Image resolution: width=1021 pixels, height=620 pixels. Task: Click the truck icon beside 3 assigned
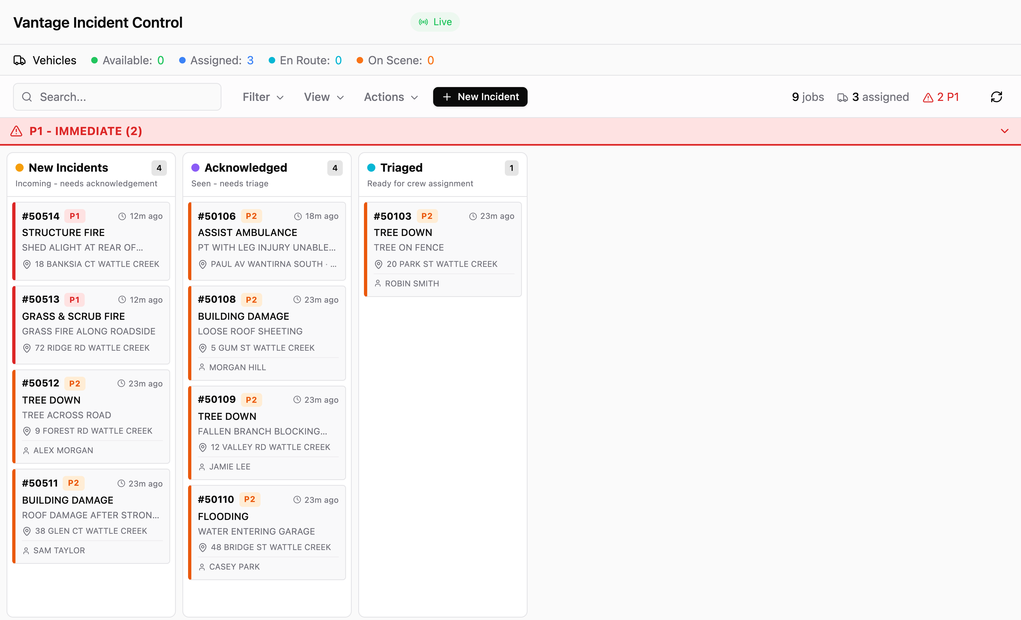click(842, 97)
